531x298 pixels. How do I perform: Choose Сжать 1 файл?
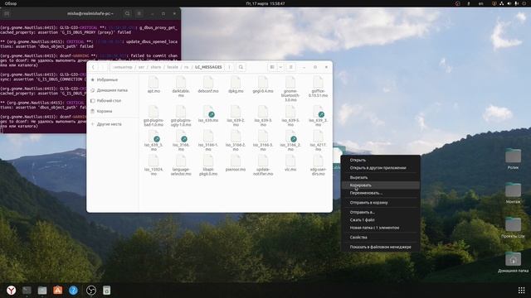380,220
